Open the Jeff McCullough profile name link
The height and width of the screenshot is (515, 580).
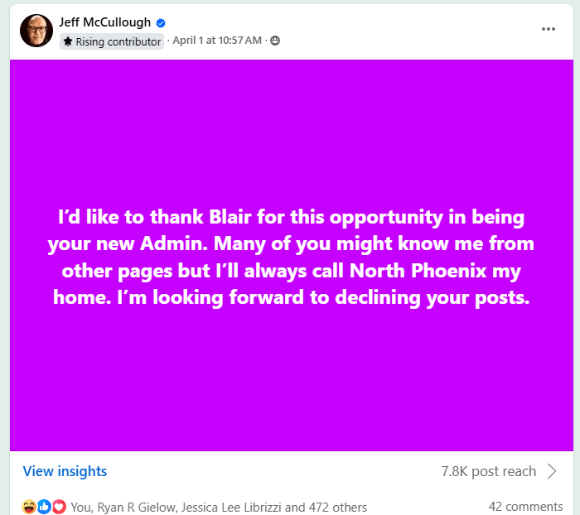click(105, 22)
